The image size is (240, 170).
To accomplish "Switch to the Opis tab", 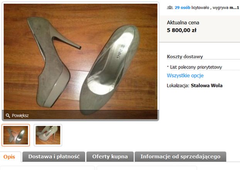I will [x=9, y=156].
